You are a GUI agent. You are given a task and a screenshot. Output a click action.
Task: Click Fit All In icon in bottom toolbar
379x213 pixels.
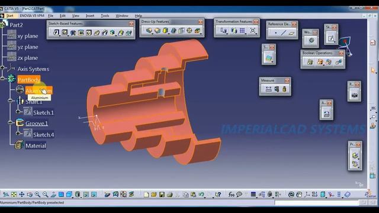tap(14, 195)
